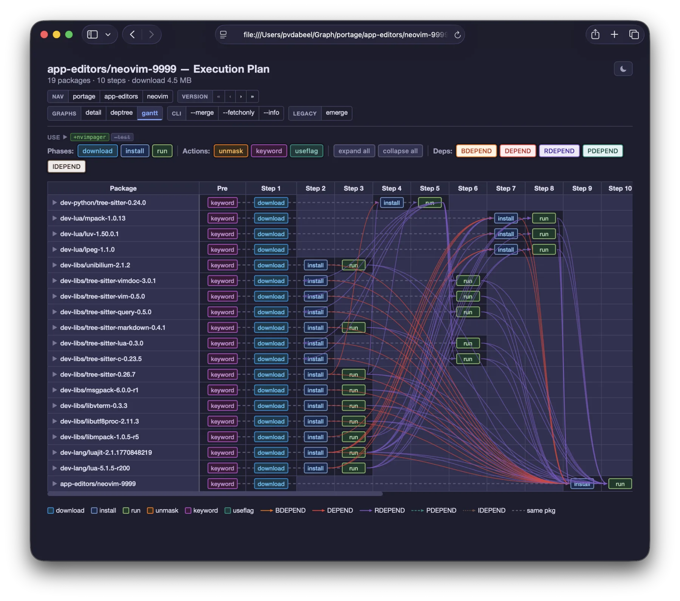Expand the dev-lua/luv-1.50.0.1 row
This screenshot has width=680, height=601.
coord(54,234)
